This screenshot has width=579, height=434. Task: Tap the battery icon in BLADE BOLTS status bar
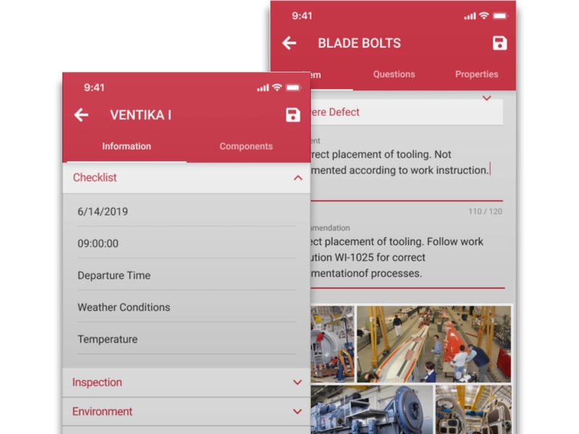501,16
